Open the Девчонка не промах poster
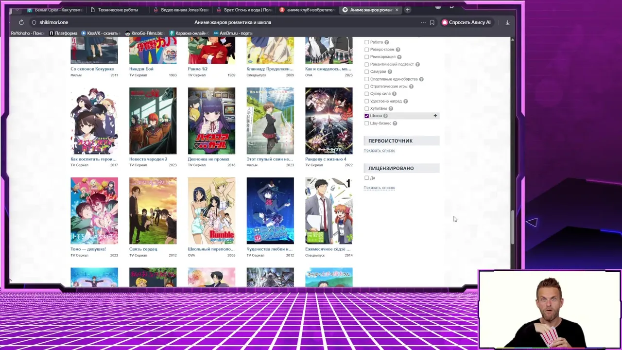The width and height of the screenshot is (622, 350). pyautogui.click(x=211, y=121)
